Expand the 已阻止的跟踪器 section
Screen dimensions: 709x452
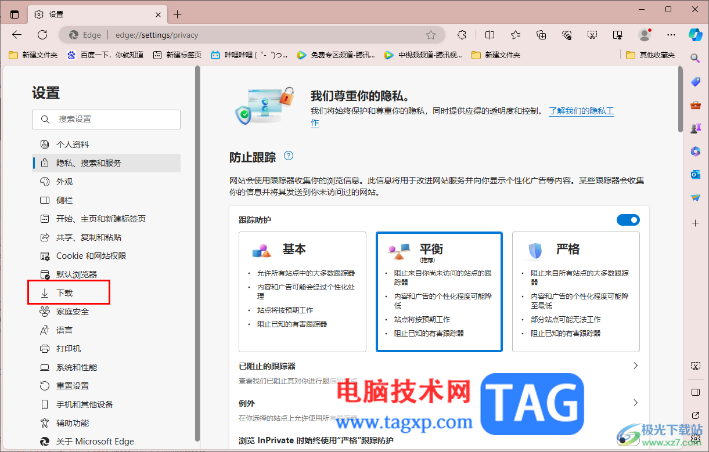(x=635, y=366)
